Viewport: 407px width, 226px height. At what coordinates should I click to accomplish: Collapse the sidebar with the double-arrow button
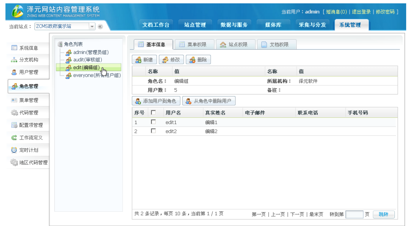click(x=100, y=26)
